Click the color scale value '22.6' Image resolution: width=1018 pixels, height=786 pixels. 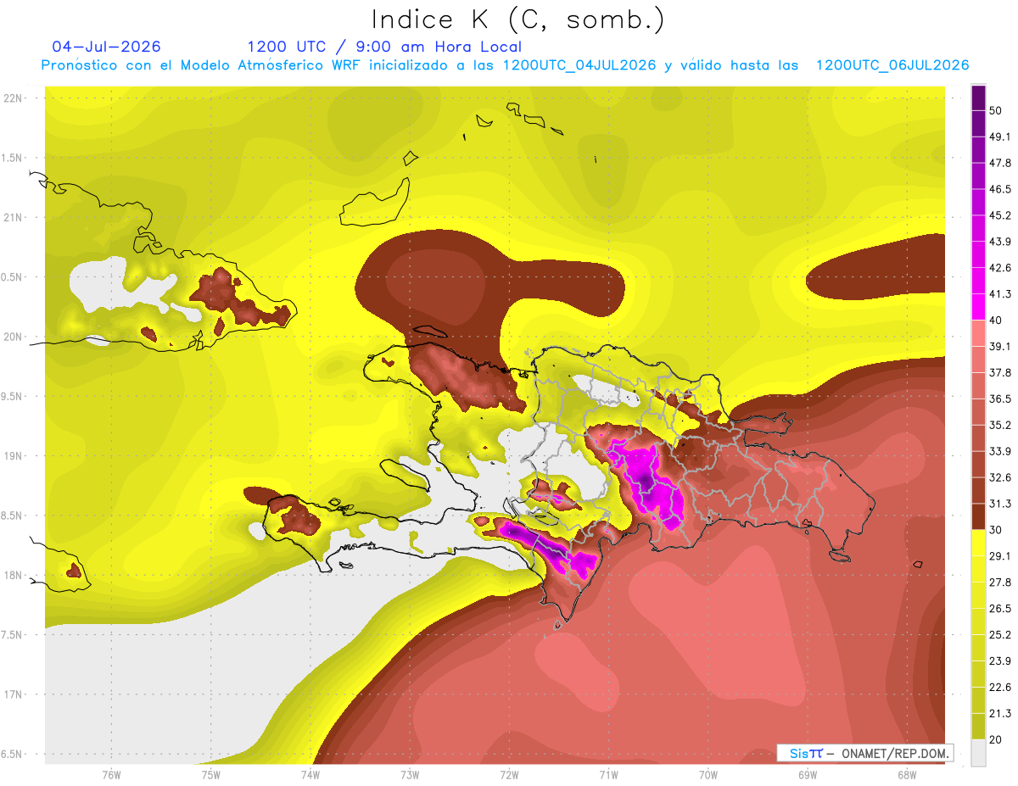tap(1000, 687)
